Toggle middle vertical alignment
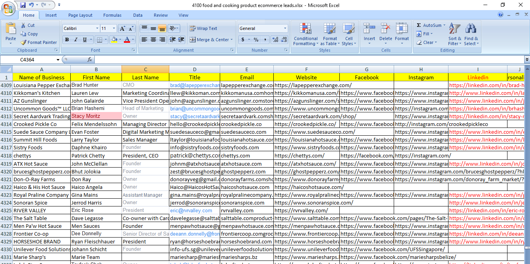 153,28
